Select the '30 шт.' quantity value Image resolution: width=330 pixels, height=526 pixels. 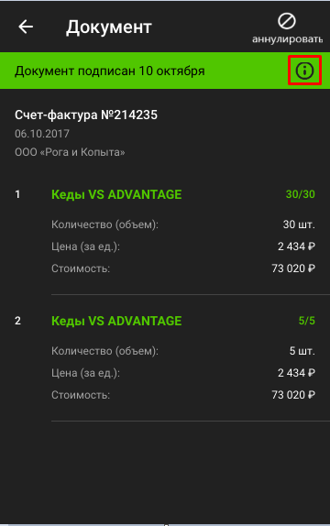click(x=299, y=225)
